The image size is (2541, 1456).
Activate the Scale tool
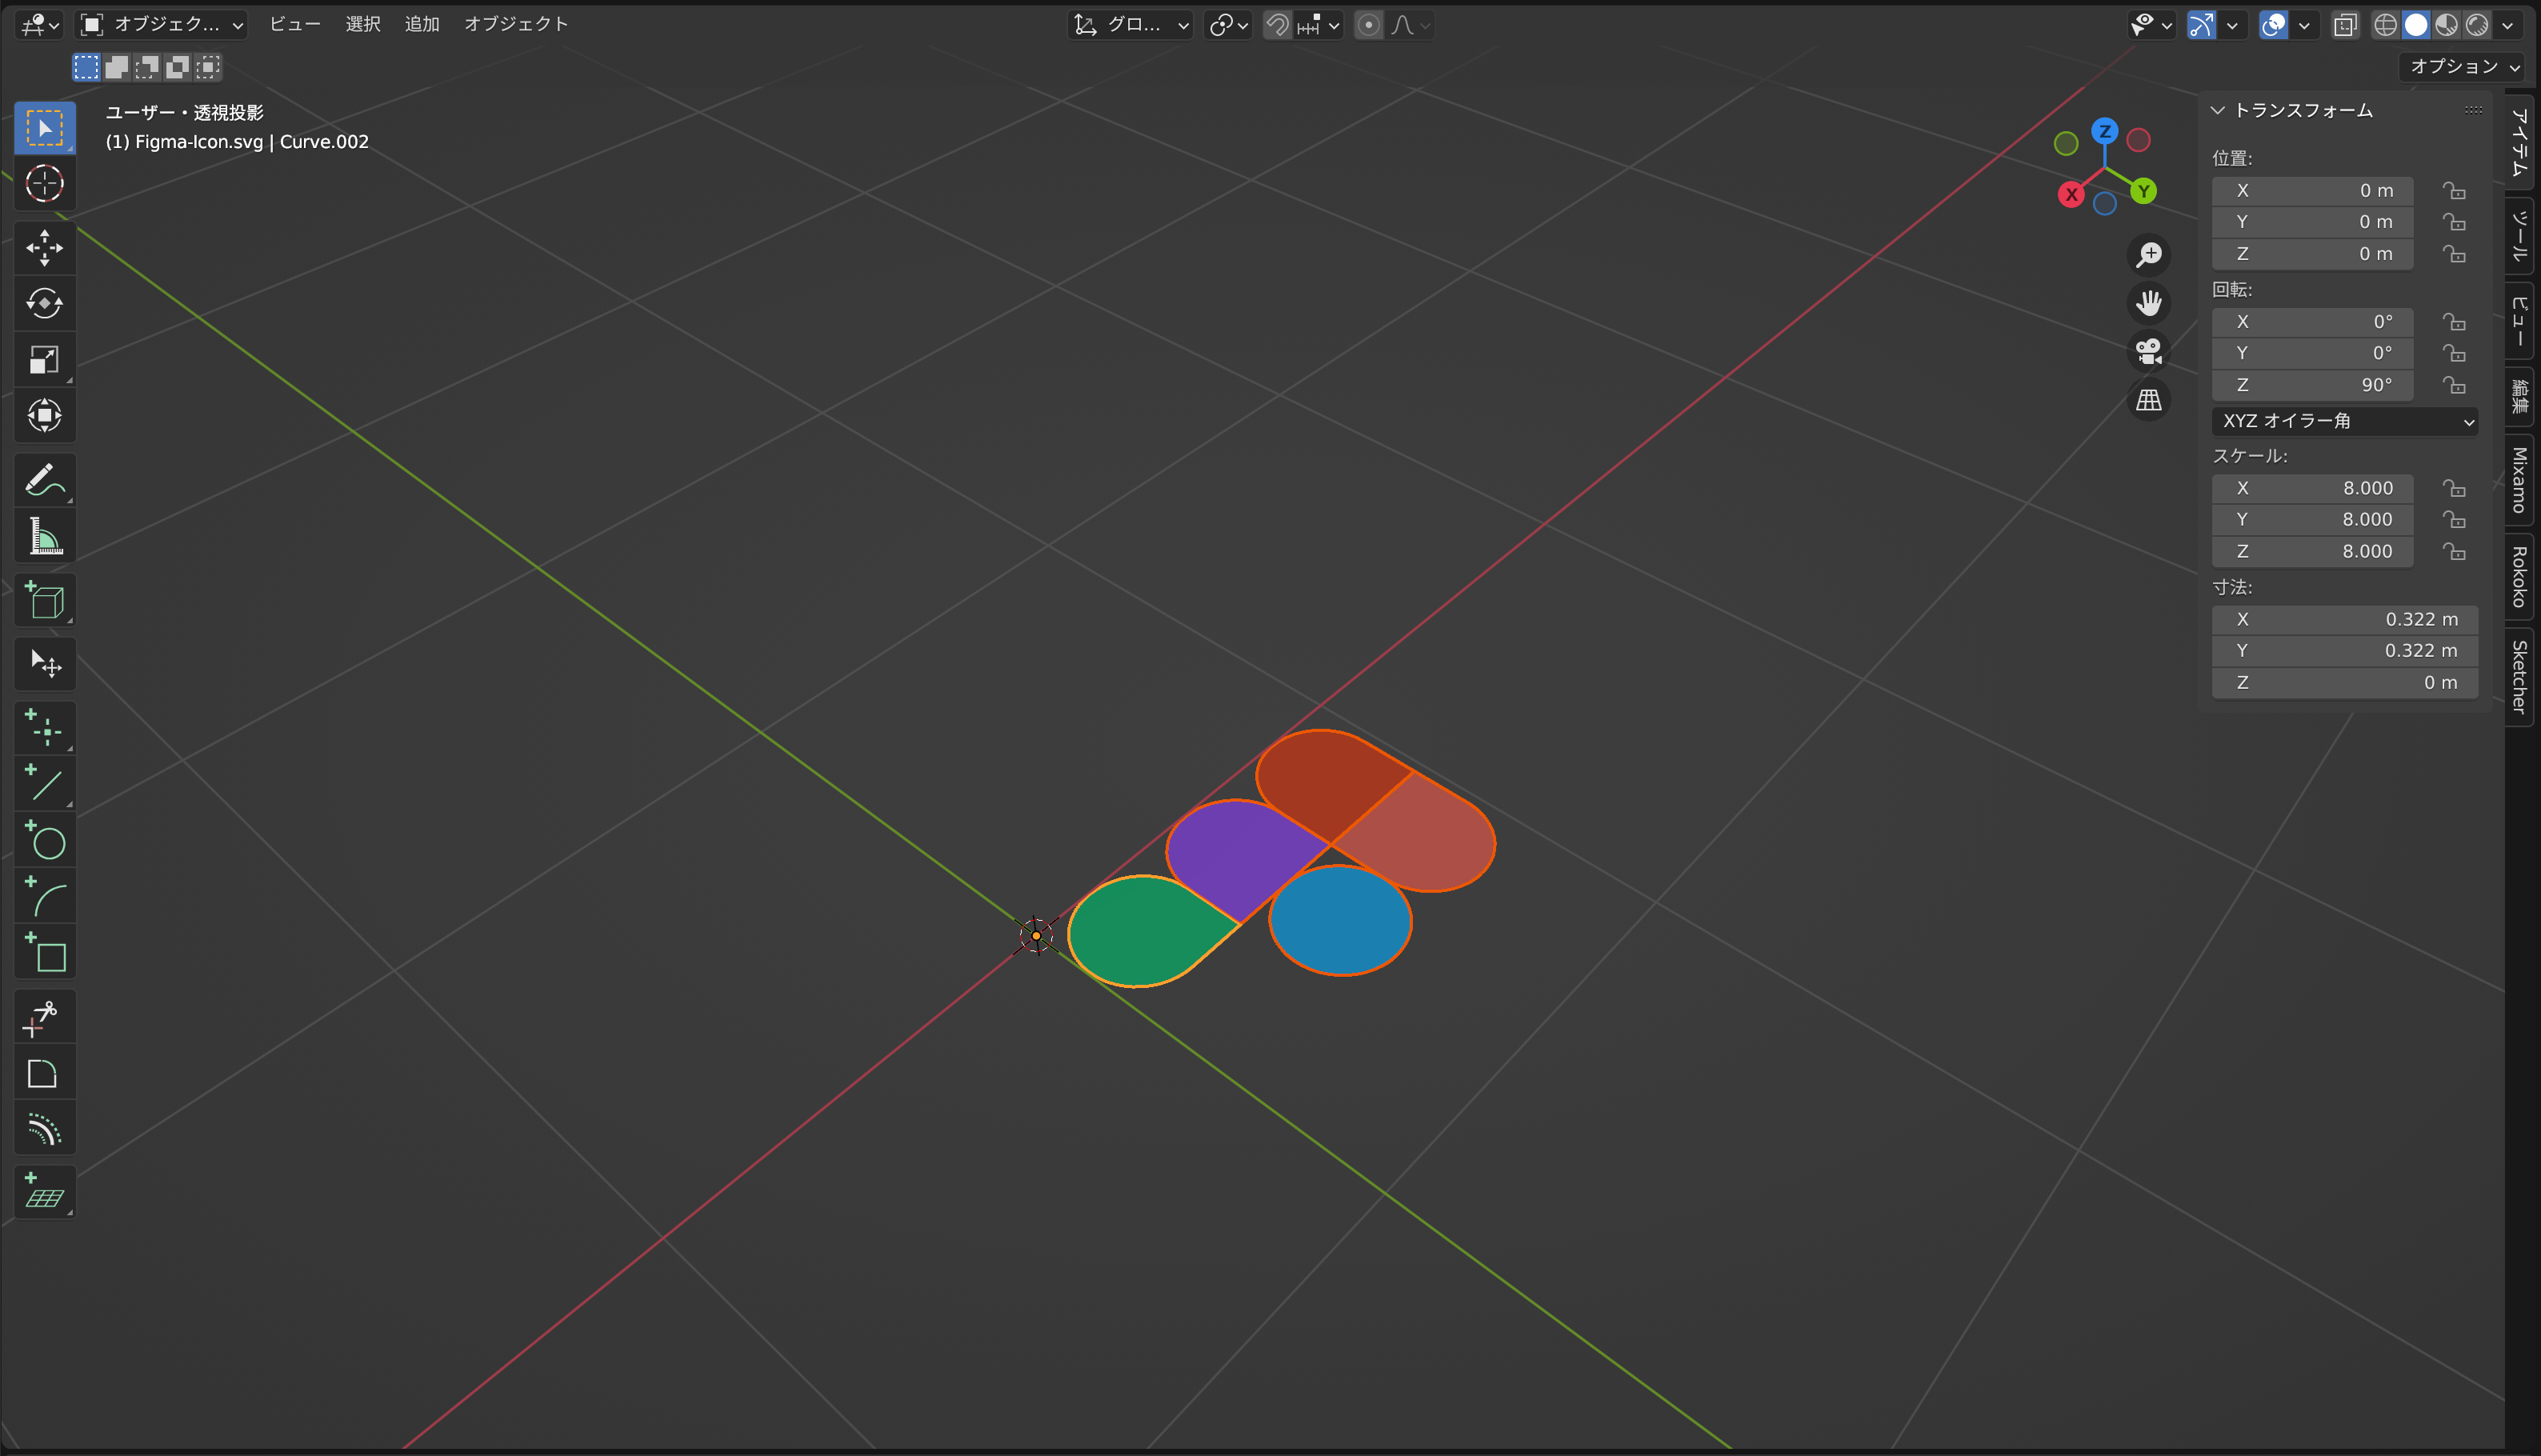(44, 359)
